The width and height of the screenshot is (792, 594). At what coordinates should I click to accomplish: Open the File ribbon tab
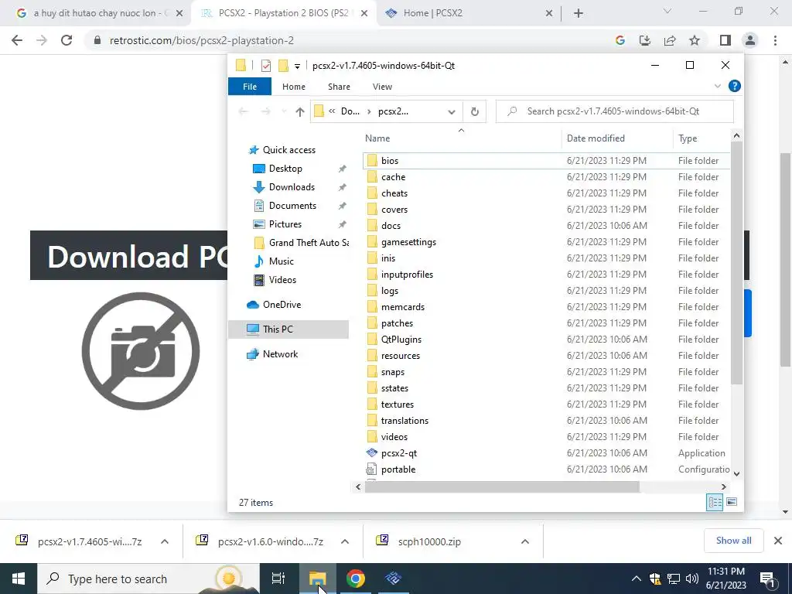pyautogui.click(x=250, y=87)
